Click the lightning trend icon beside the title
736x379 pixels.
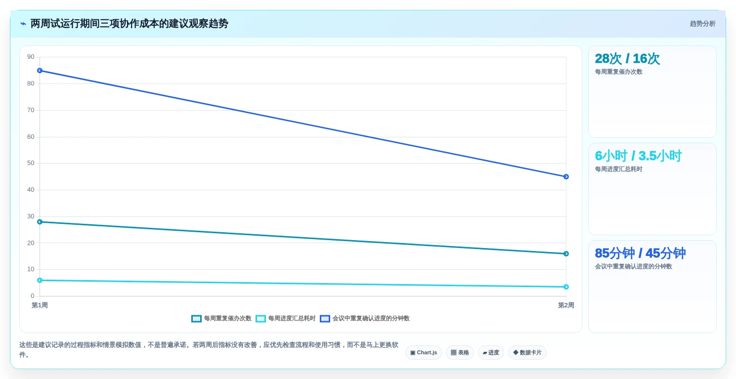coord(23,24)
